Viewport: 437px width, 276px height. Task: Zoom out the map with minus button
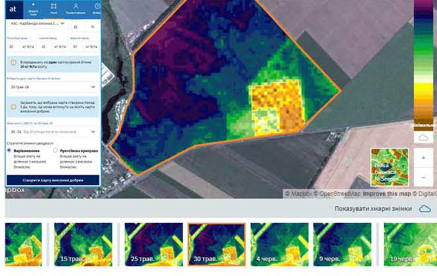423,177
